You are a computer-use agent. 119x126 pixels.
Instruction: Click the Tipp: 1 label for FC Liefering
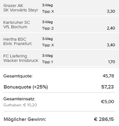(x=47, y=62)
